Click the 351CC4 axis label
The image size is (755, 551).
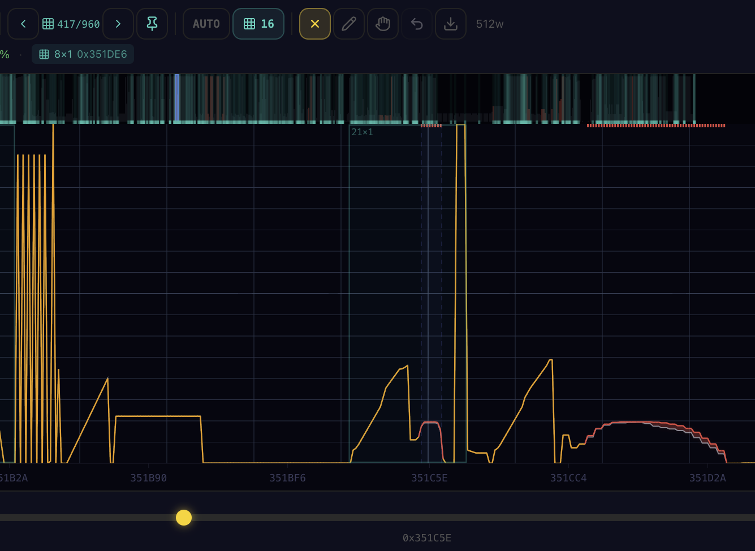click(568, 478)
